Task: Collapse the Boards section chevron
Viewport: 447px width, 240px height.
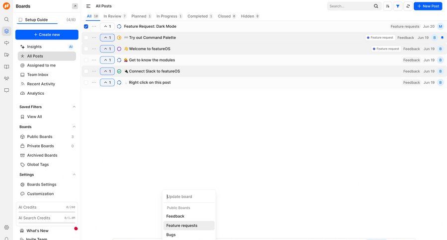Action: point(74,126)
